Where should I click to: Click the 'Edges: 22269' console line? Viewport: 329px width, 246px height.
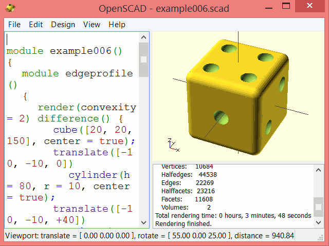[187, 182]
